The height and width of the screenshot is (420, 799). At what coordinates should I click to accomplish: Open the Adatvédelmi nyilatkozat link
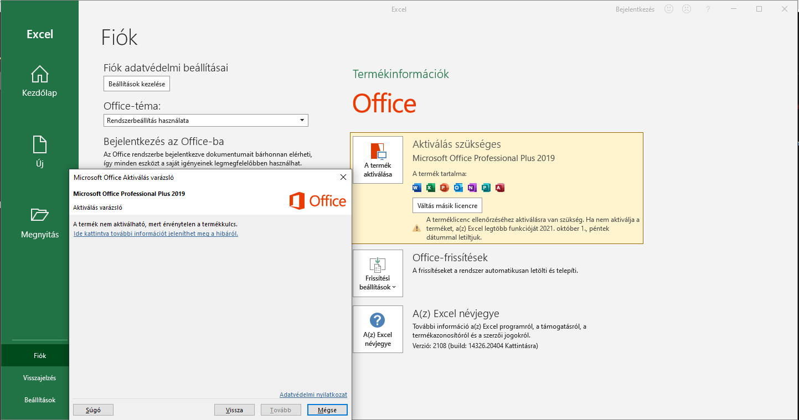313,395
